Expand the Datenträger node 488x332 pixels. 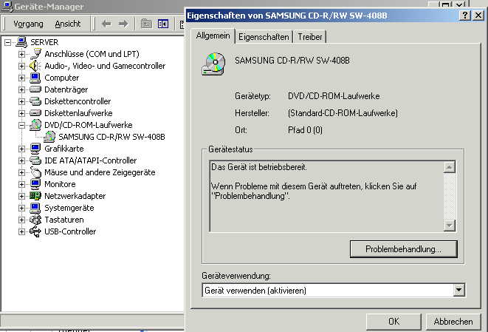coord(21,89)
